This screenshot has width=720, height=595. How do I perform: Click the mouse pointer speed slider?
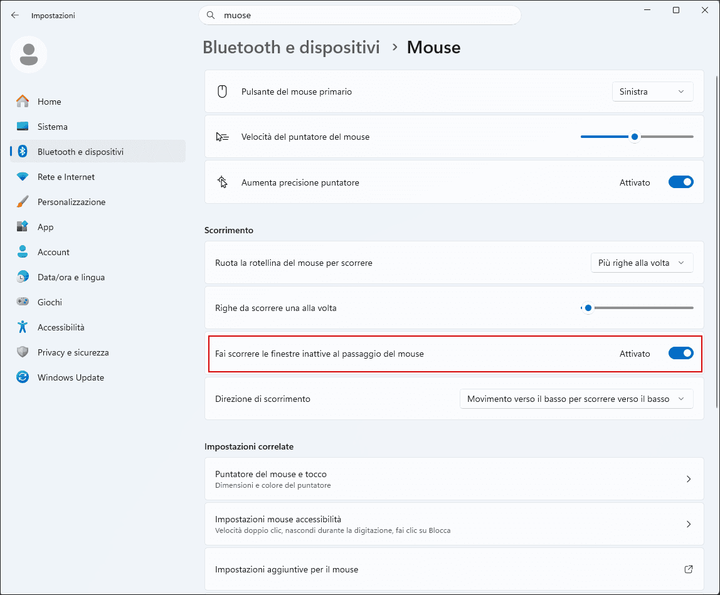[637, 137]
